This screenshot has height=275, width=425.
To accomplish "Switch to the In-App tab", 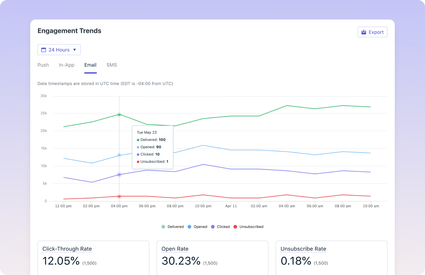I will click(66, 65).
